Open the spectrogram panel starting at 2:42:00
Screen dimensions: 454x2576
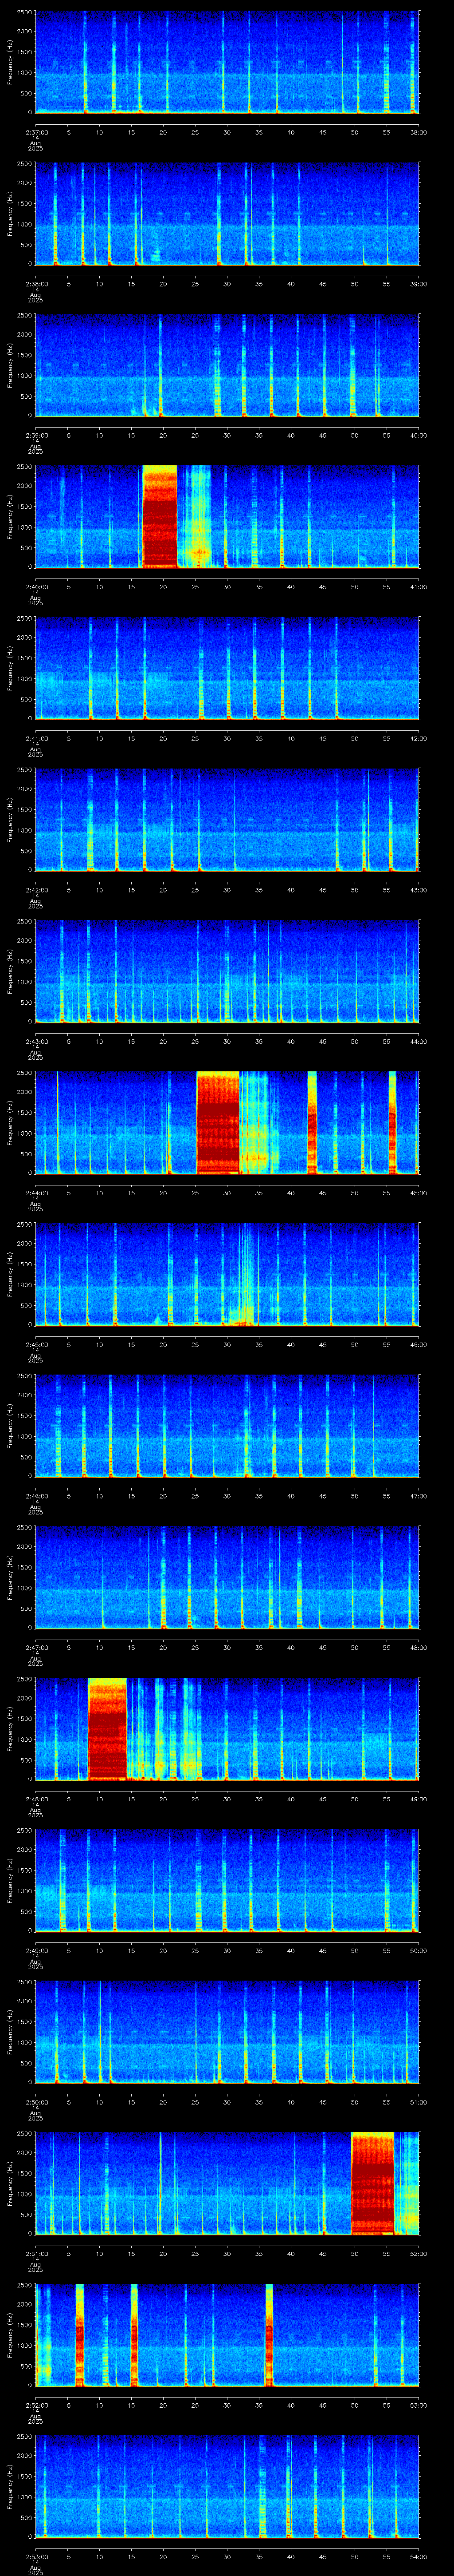coord(227,820)
